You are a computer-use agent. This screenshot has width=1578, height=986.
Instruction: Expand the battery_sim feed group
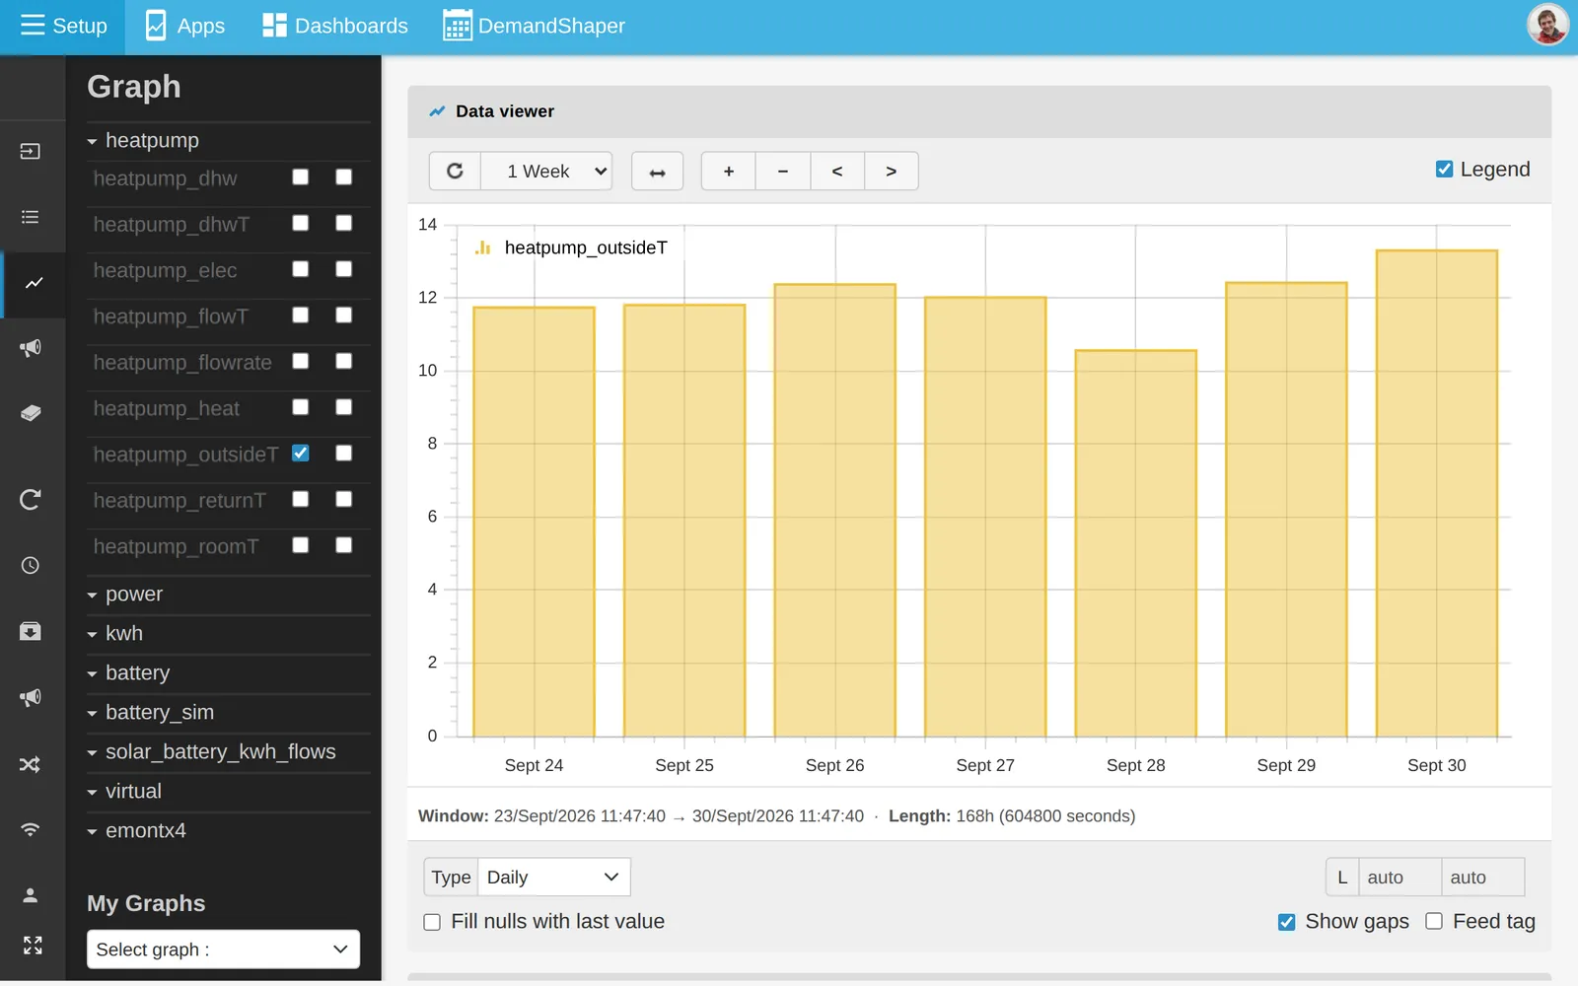(229, 713)
